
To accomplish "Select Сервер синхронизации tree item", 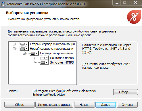I will pos(57,53).
